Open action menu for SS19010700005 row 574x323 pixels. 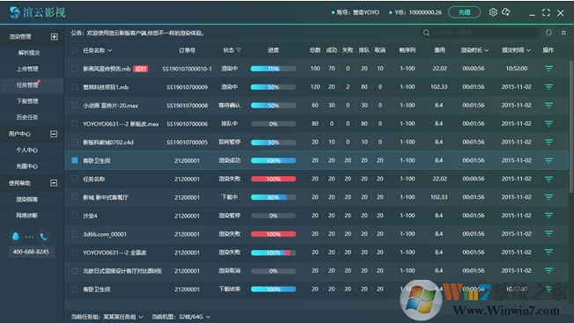tap(548, 142)
